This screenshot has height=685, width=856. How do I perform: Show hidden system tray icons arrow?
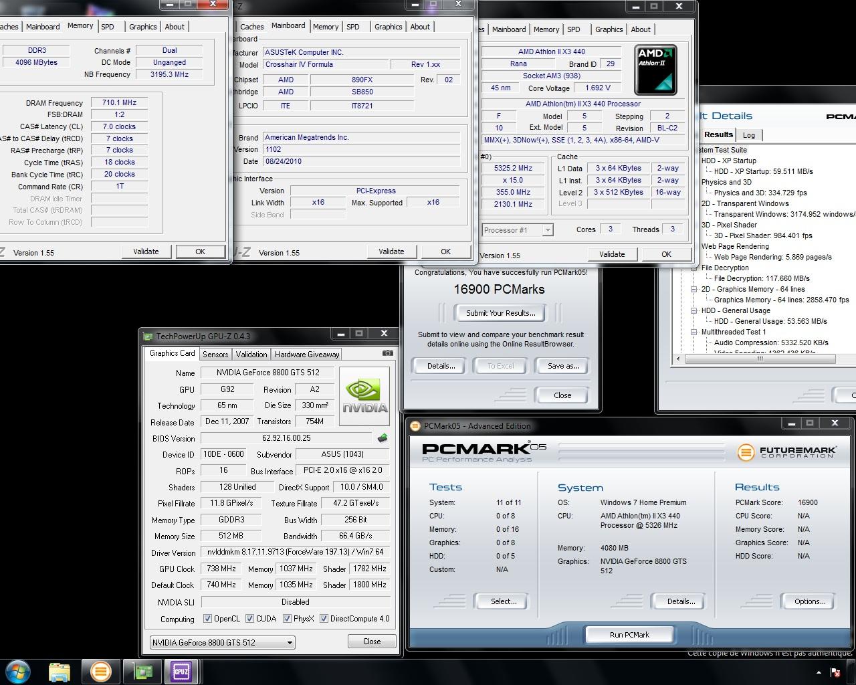pyautogui.click(x=819, y=672)
